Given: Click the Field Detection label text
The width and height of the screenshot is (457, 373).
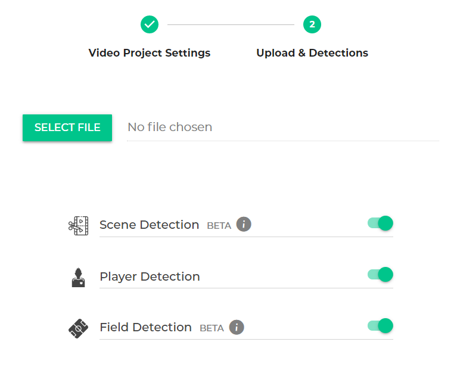Looking at the screenshot, I should [145, 328].
